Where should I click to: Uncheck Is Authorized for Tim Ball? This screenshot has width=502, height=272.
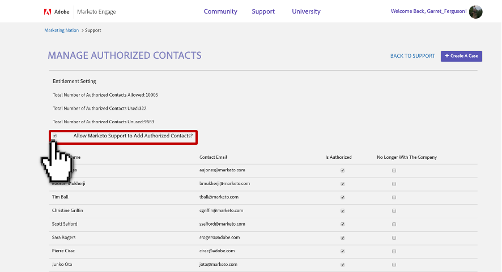click(342, 197)
